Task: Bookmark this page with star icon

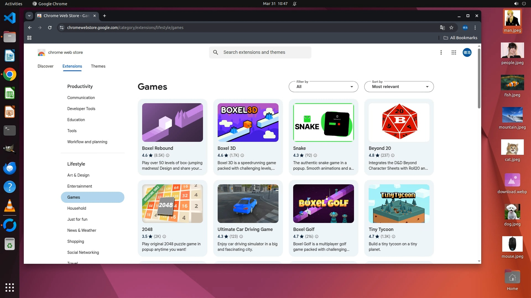Action: (451, 28)
